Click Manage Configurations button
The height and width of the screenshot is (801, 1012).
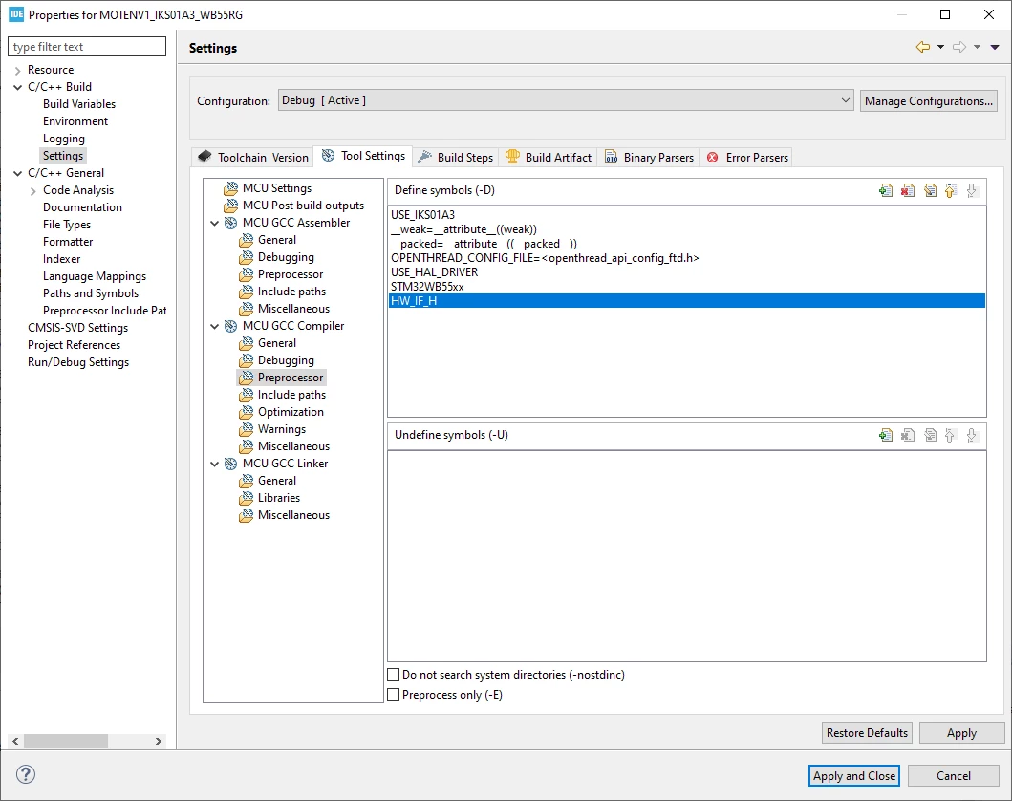928,100
